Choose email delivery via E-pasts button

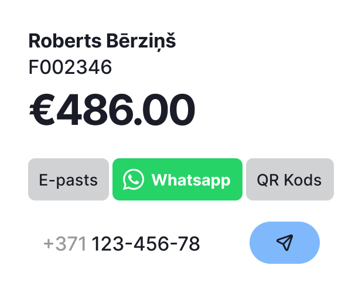point(69,179)
